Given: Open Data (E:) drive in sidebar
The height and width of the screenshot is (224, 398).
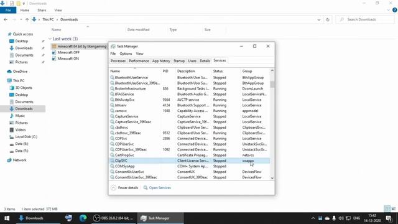Looking at the screenshot, I should click(19, 144).
